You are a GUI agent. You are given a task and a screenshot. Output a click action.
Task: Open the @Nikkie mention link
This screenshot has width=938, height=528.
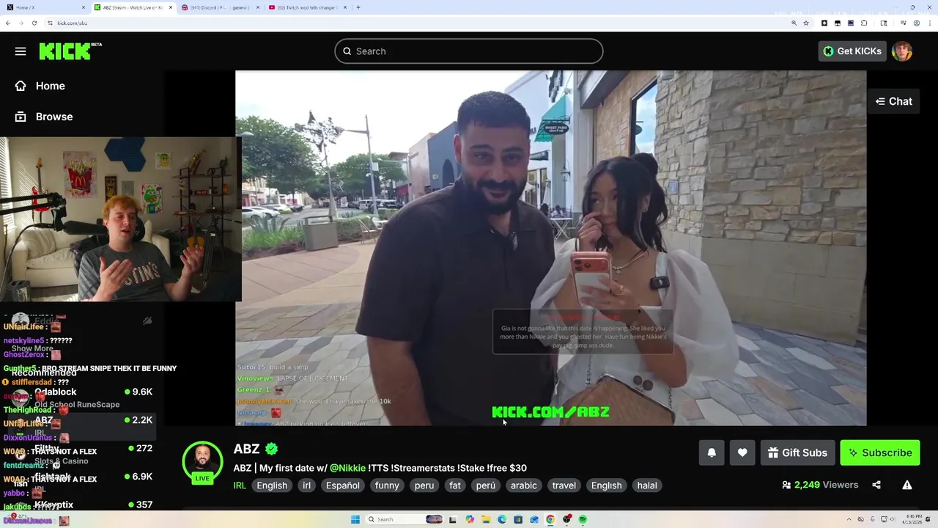(x=347, y=468)
